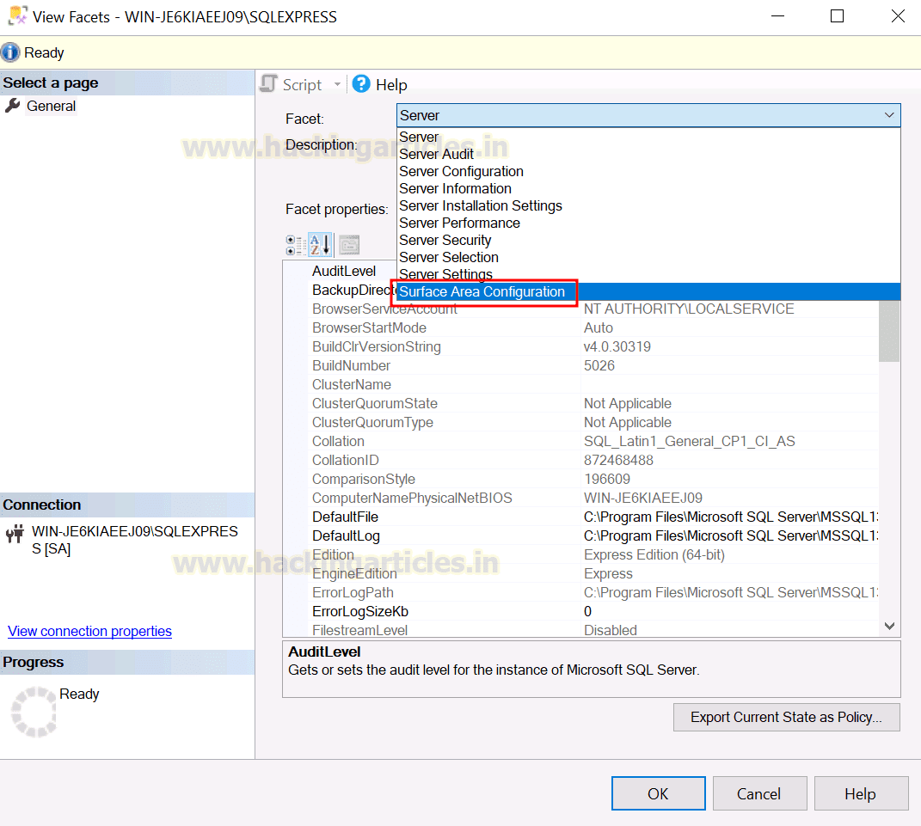The height and width of the screenshot is (826, 921).
Task: Click the progress spinner indicator
Action: (34, 712)
